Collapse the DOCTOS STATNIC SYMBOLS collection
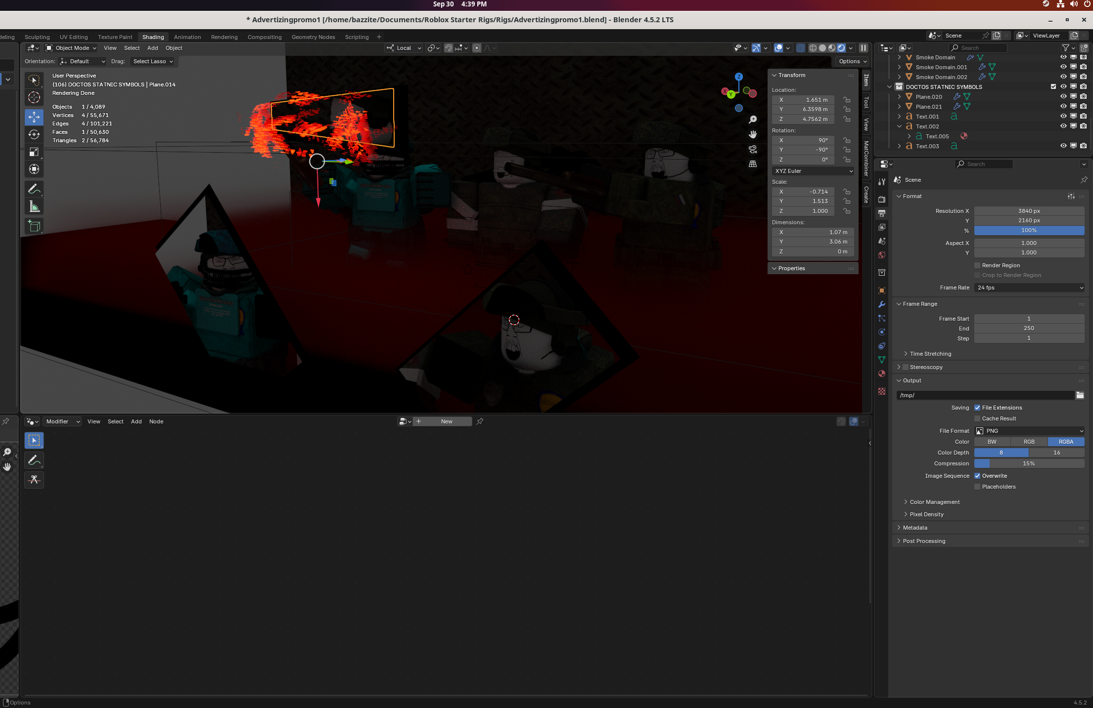Screen dimensions: 1093x708 click(x=890, y=87)
